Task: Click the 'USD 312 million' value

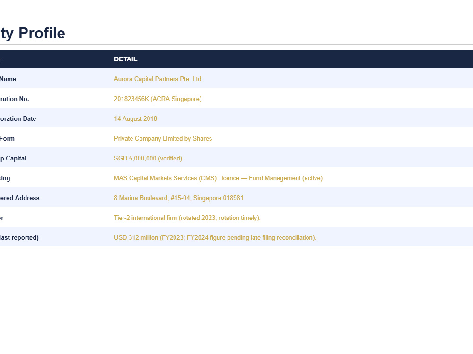Action: pos(215,238)
